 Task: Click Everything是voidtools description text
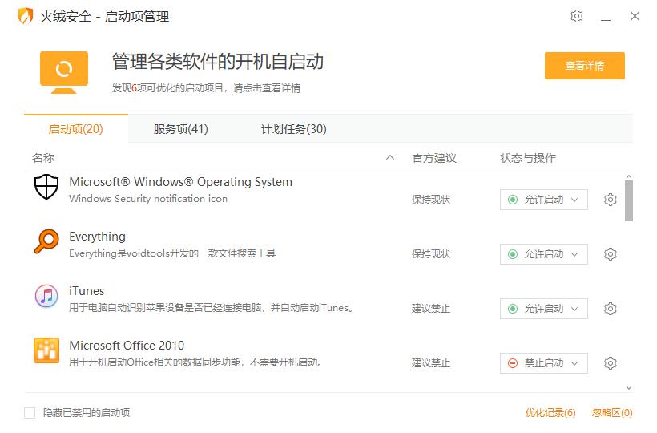[x=172, y=253]
